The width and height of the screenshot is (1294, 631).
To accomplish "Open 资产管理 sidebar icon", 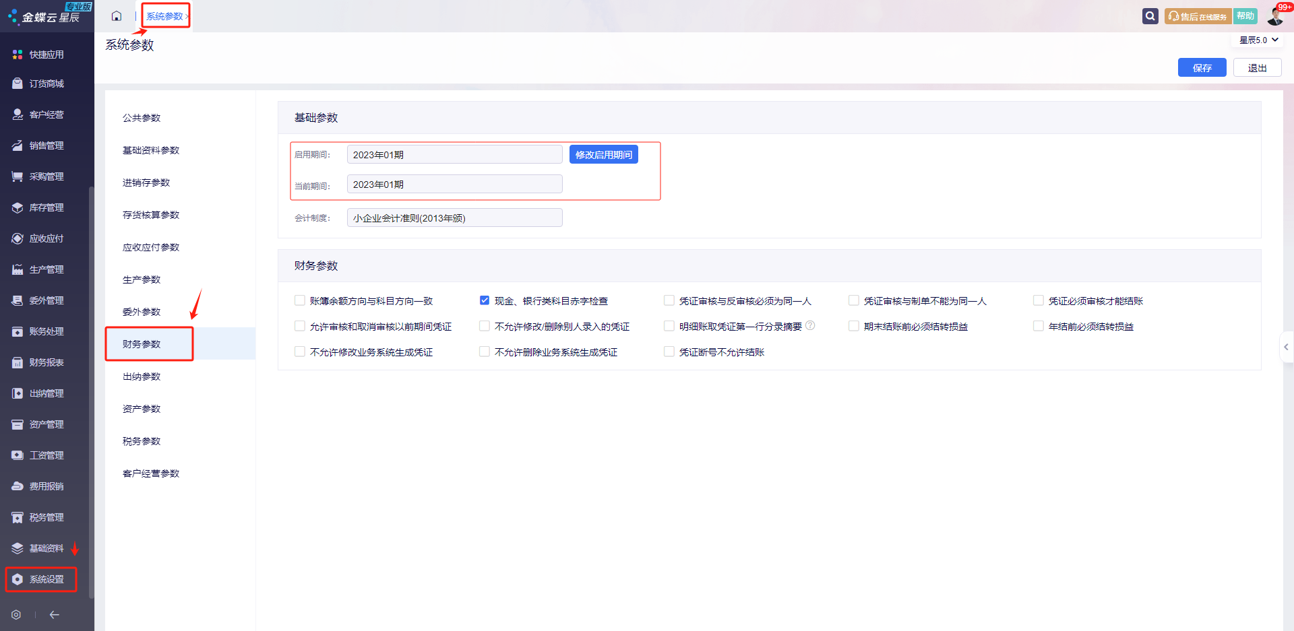I will (18, 424).
